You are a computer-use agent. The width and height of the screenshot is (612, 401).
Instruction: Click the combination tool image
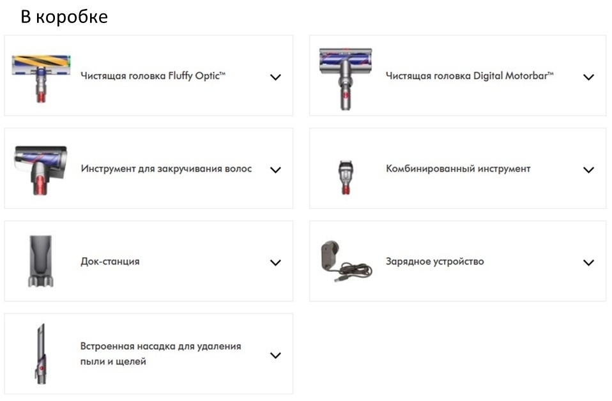click(x=346, y=177)
